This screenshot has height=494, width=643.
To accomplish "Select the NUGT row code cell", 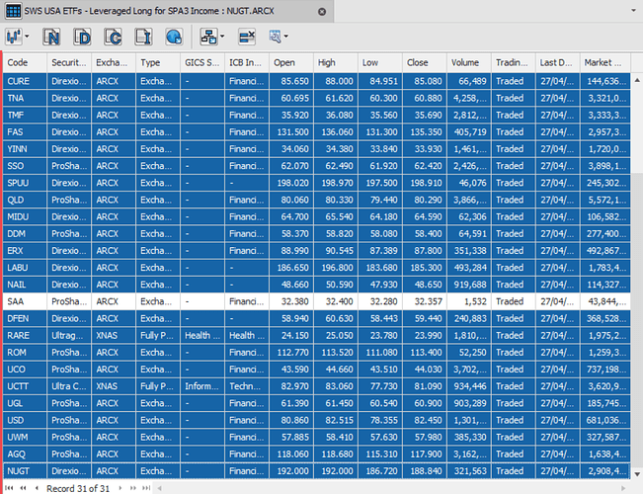I will pos(25,471).
